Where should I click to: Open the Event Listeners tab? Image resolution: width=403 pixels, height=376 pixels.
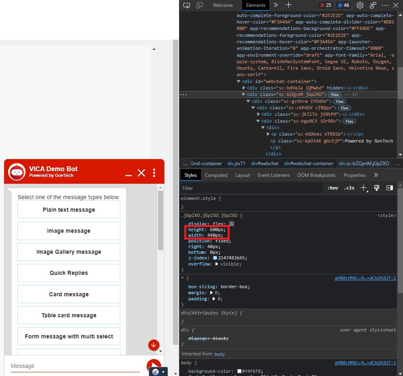[x=273, y=175]
